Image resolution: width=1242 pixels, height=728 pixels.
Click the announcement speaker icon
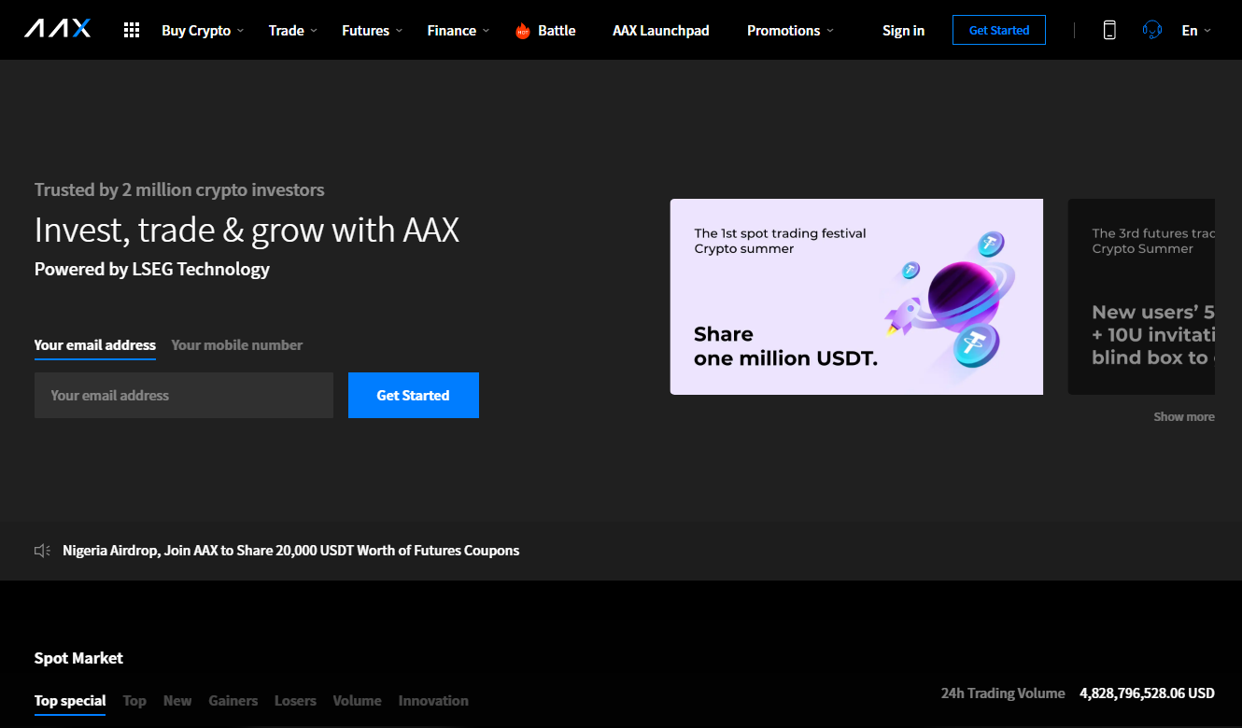coord(42,551)
